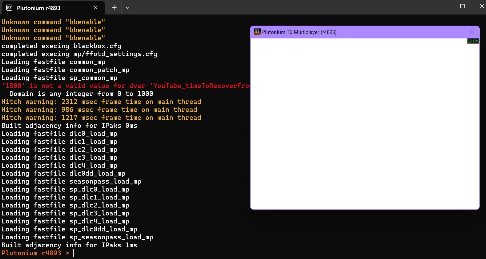Click "Loading fastfile sp_common_mp" line
The height and width of the screenshot is (259, 486).
coord(59,78)
